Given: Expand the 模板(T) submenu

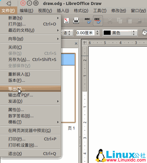Looking at the screenshot, I should pyautogui.click(x=30, y=122).
